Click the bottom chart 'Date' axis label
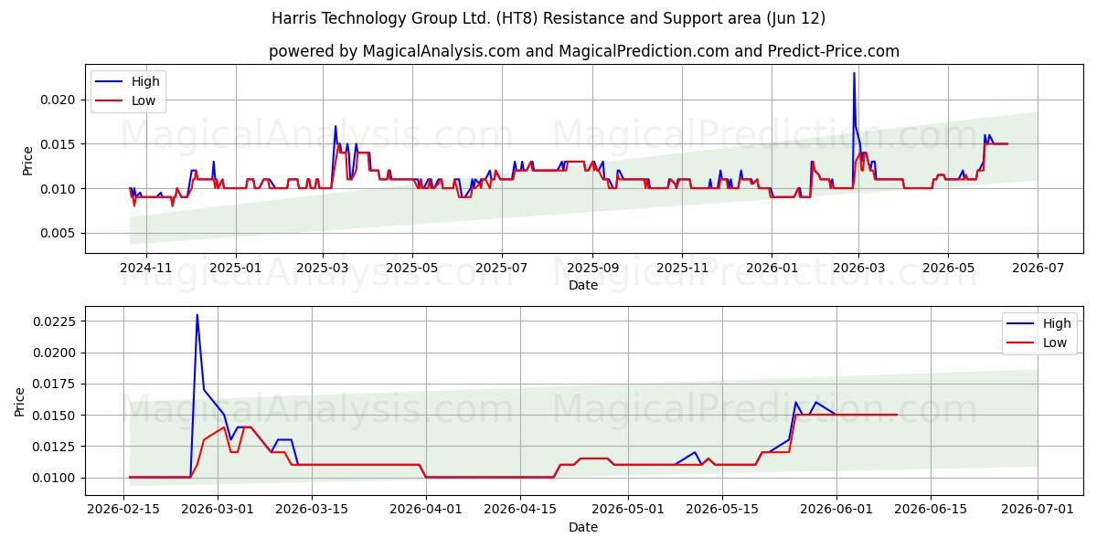The height and width of the screenshot is (548, 1097). (x=583, y=527)
